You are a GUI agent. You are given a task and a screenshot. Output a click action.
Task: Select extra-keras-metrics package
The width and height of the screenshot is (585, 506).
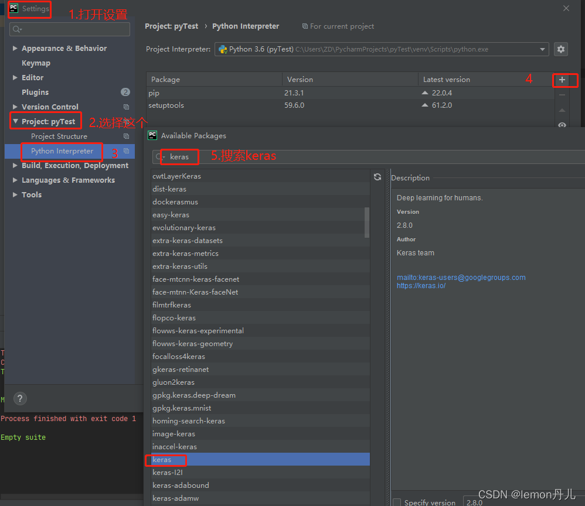[260, 253]
